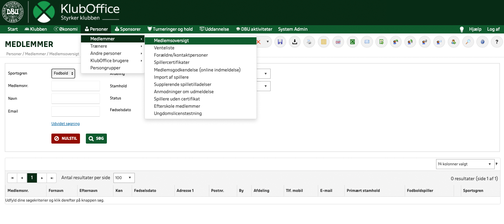Click into the Navn input field
This screenshot has width=504, height=224.
coord(75,99)
